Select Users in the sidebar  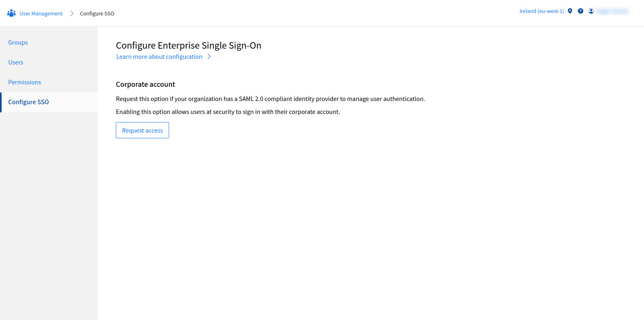16,62
